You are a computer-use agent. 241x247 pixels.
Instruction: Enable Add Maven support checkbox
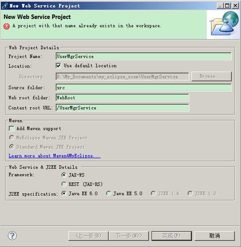coord(11,128)
